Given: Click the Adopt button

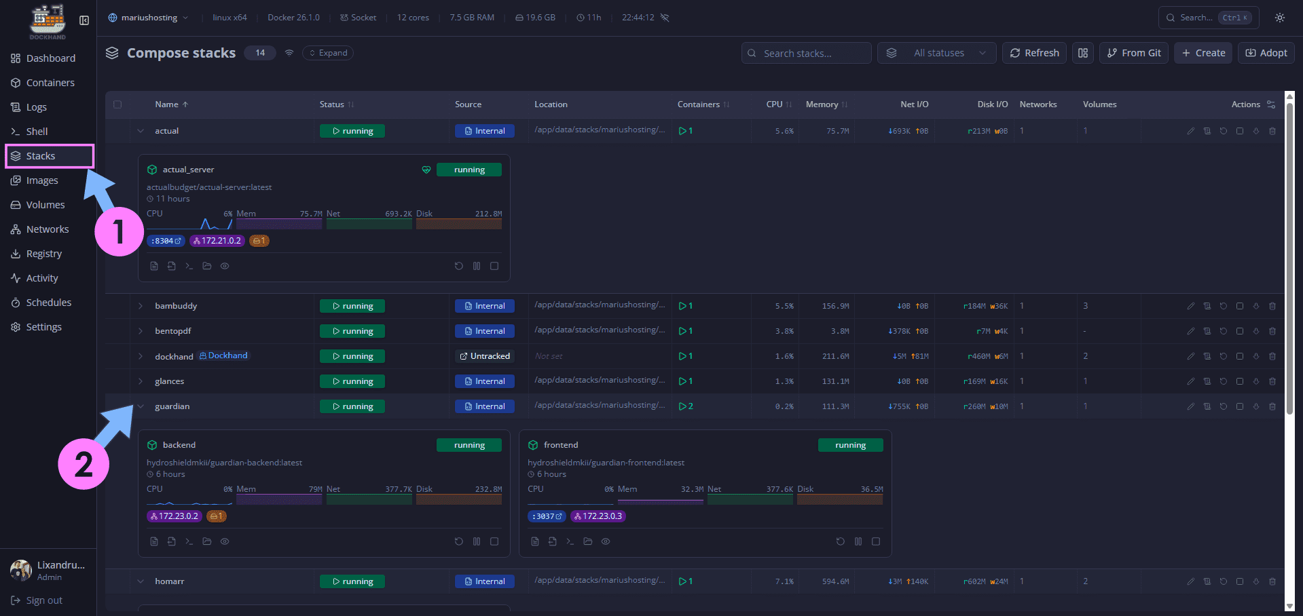Looking at the screenshot, I should pyautogui.click(x=1265, y=52).
